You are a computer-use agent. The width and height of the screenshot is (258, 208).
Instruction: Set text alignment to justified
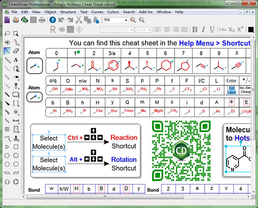184,30
